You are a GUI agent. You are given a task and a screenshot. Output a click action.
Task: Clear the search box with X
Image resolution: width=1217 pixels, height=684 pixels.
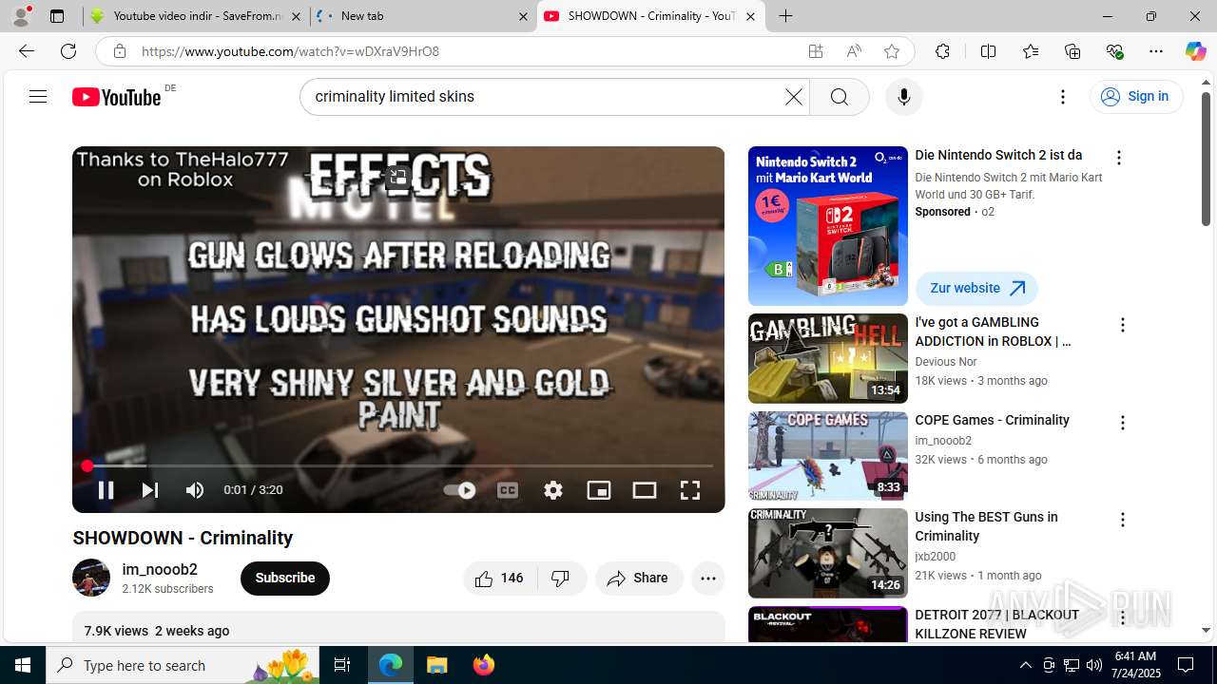(x=793, y=97)
